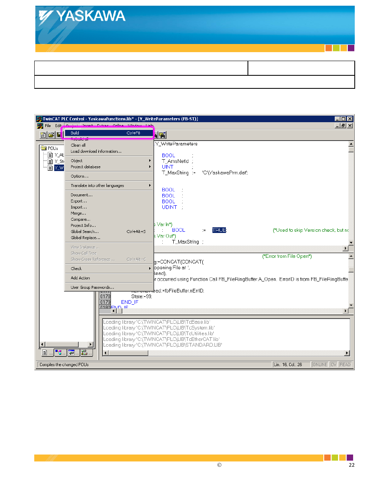
Task: Click declaration pane scroll up arrow
Action: [x=351, y=144]
